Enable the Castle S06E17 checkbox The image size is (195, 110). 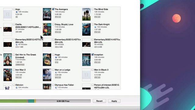tap(14, 24)
